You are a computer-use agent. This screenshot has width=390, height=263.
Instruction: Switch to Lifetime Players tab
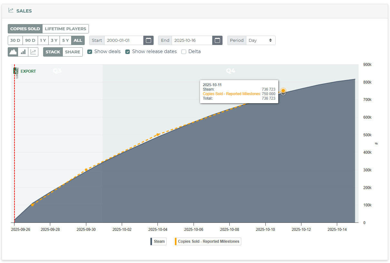coord(65,29)
